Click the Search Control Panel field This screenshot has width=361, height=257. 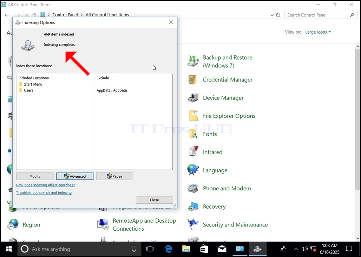tap(320, 15)
